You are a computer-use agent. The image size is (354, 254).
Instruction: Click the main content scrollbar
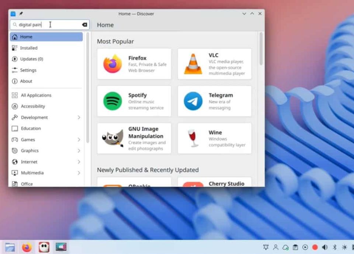(x=261, y=49)
